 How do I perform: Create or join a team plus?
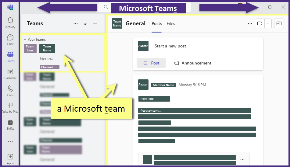point(95,23)
